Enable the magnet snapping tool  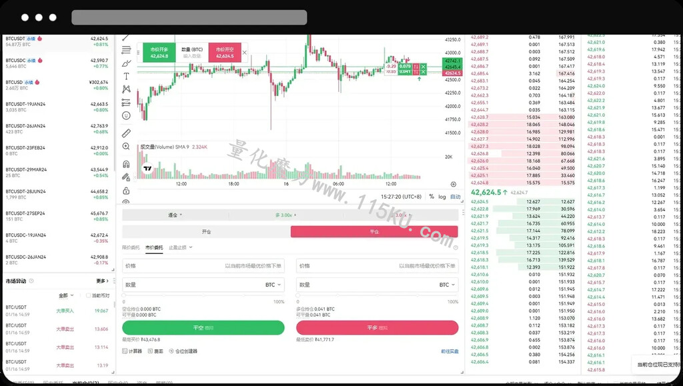coord(126,164)
